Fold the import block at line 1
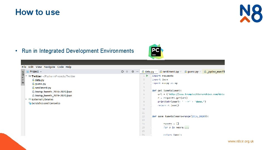 pyautogui.click(x=151, y=76)
